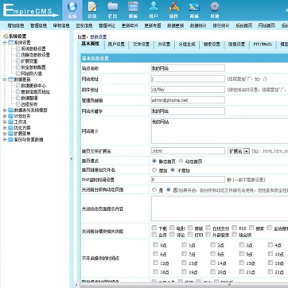Select the 动态首页 radio button
Viewport: 288px width, 288px height.
pos(181,161)
